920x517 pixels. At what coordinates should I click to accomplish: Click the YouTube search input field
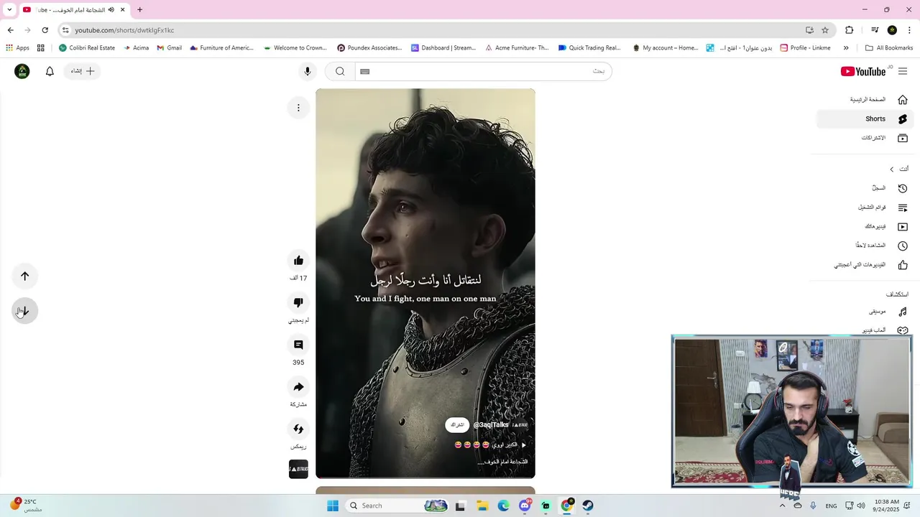pos(483,71)
